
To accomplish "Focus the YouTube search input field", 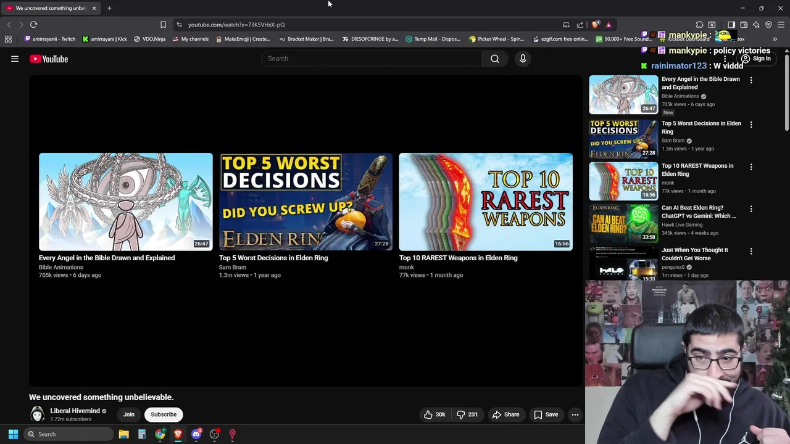I will [372, 59].
